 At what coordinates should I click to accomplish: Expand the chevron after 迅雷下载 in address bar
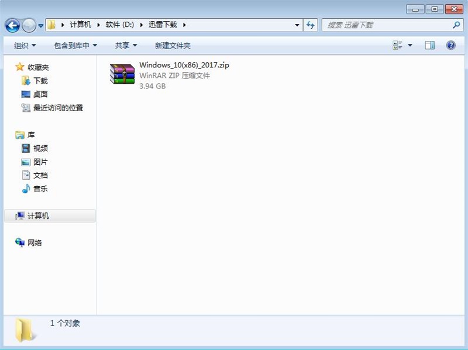[184, 25]
